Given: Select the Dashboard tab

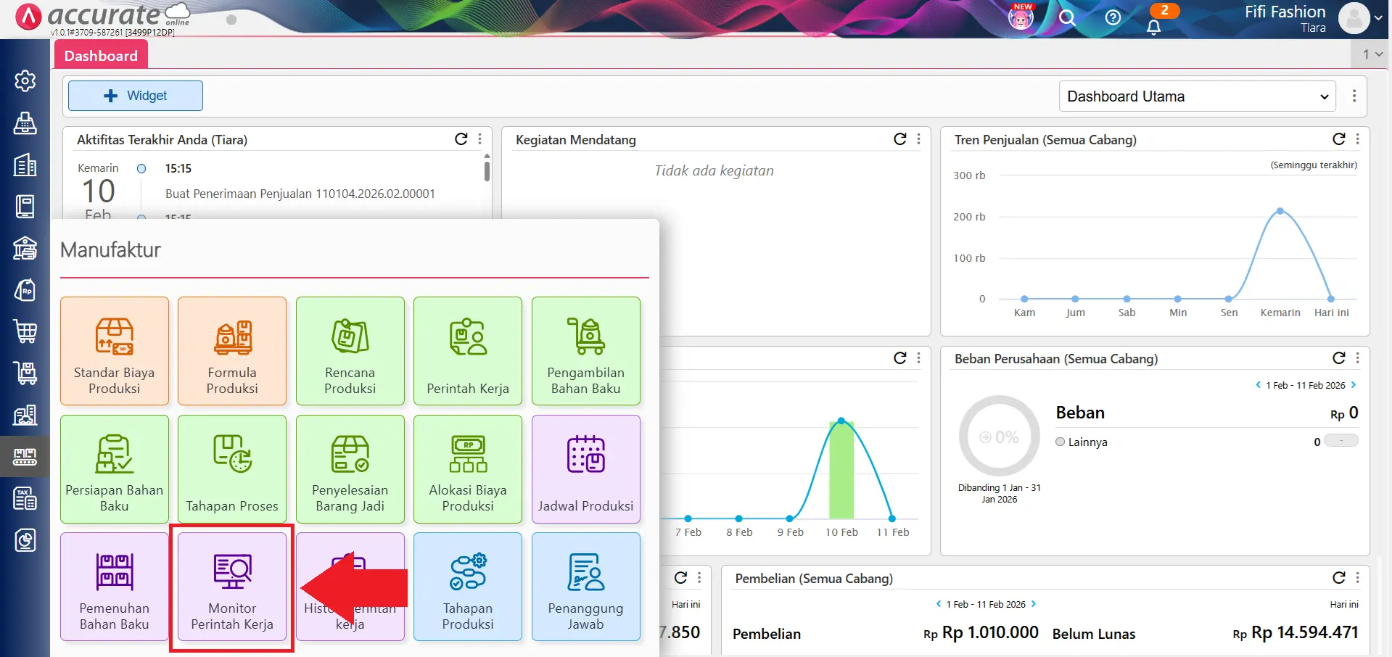Looking at the screenshot, I should tap(101, 56).
